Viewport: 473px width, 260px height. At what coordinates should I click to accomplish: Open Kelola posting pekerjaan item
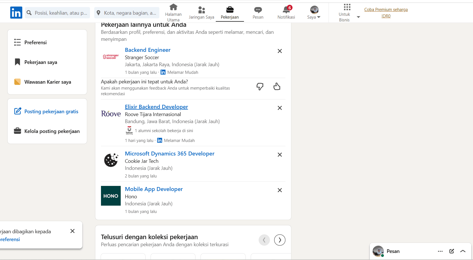click(47, 131)
